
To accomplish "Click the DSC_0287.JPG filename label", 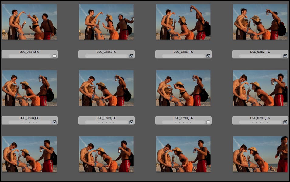I will (x=260, y=52).
